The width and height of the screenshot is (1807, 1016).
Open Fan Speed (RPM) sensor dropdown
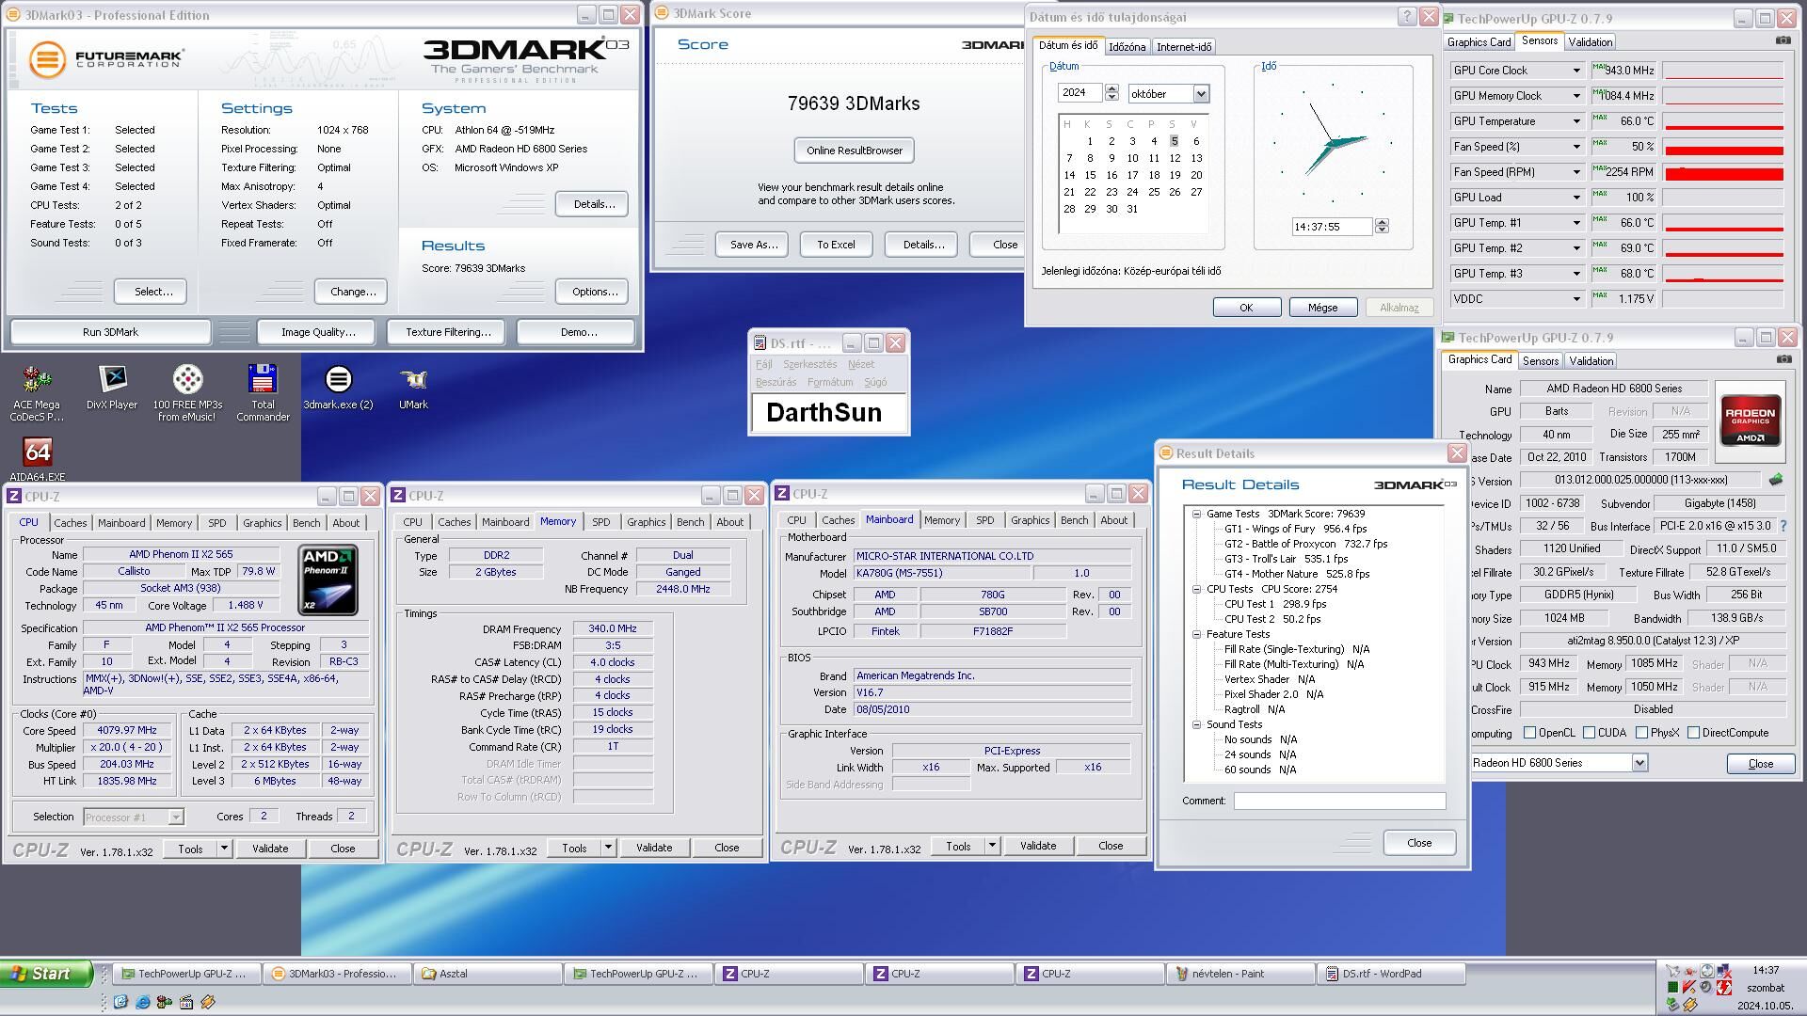click(1576, 172)
